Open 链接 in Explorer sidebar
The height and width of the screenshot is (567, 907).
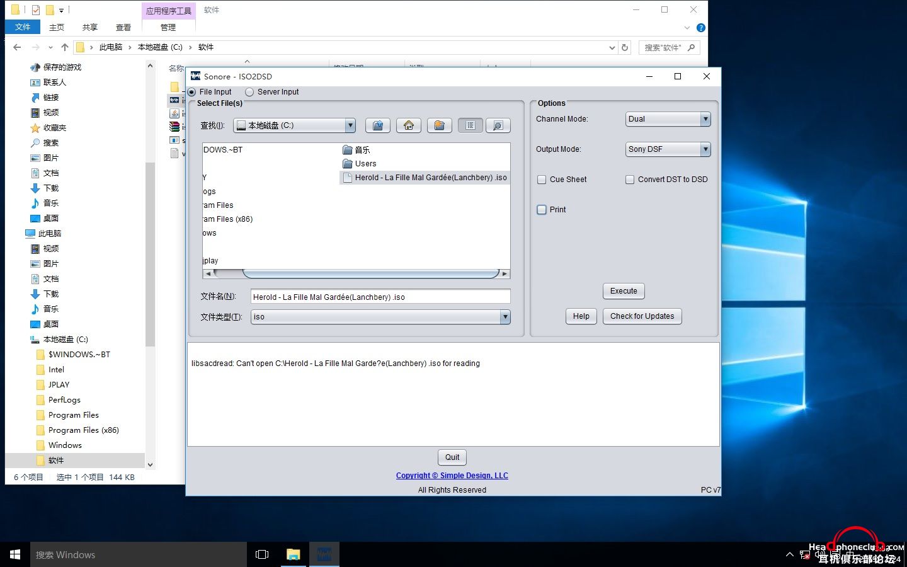point(45,98)
